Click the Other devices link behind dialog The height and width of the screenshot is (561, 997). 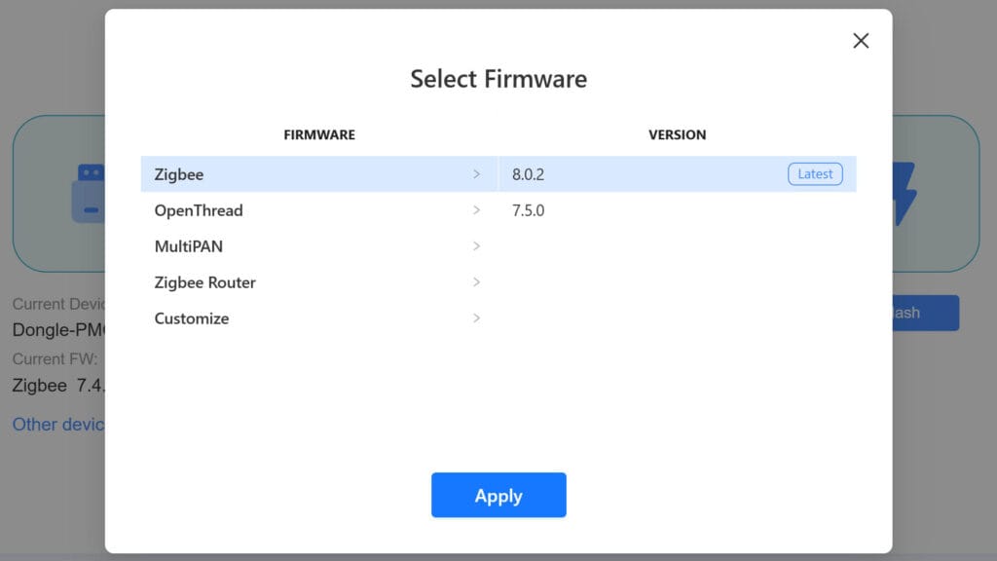point(58,425)
